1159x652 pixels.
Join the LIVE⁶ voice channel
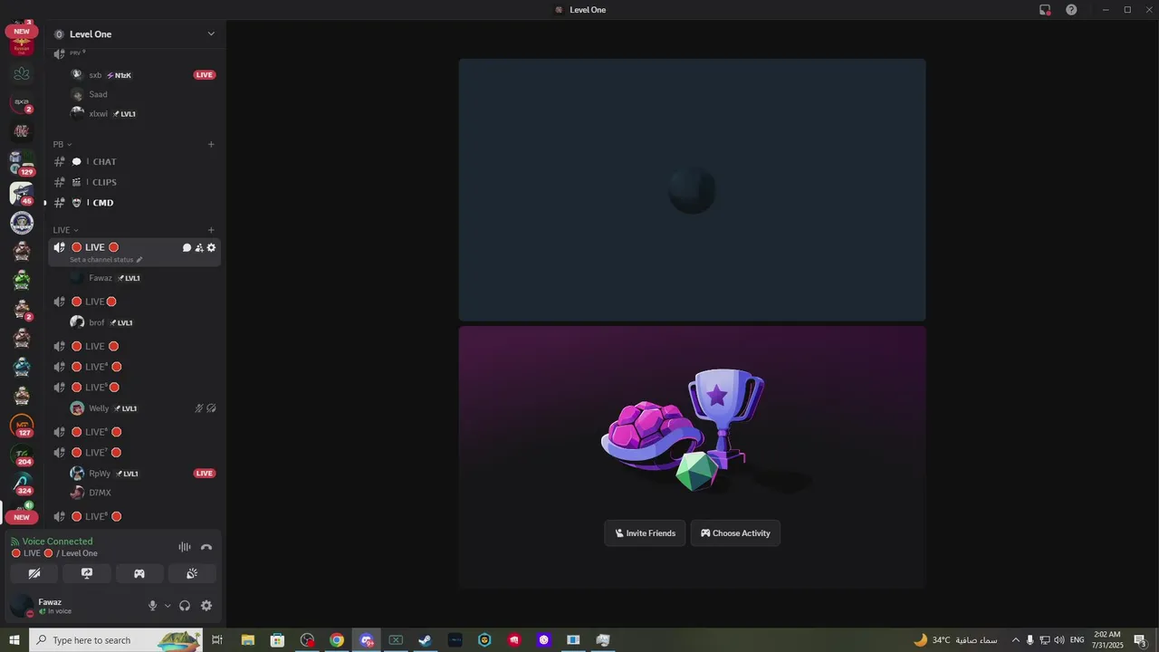(x=134, y=432)
